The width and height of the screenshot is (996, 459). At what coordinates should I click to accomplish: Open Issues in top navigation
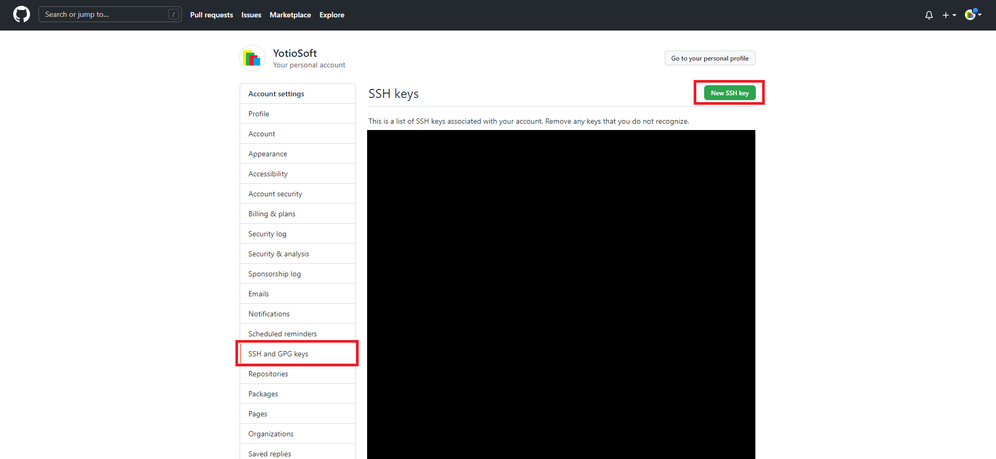click(251, 15)
